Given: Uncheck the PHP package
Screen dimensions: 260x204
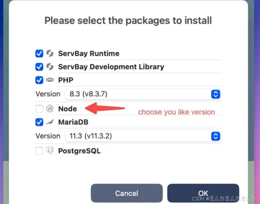Looking at the screenshot, I should [39, 80].
